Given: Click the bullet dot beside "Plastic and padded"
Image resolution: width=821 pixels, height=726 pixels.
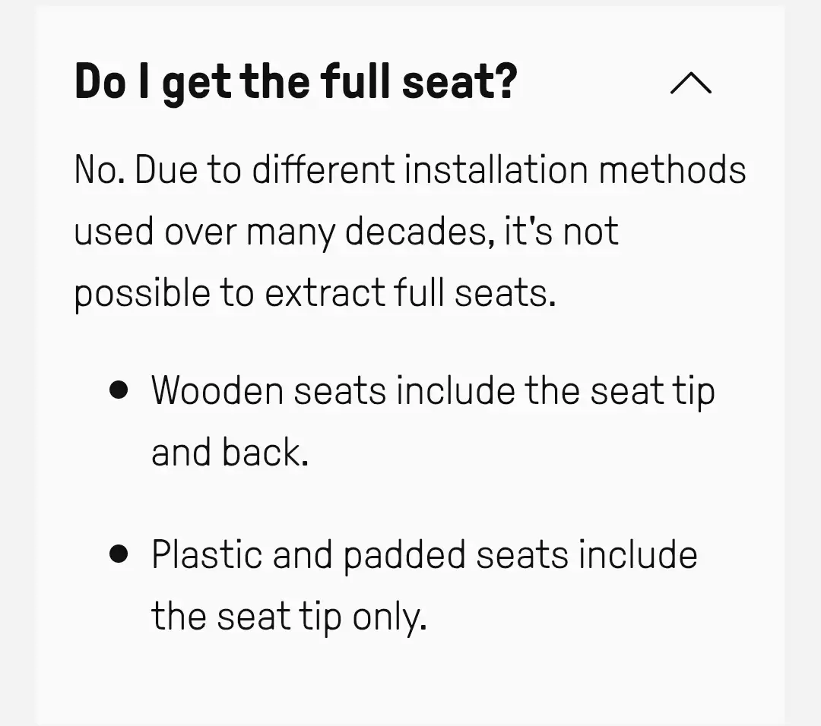Looking at the screenshot, I should (118, 554).
